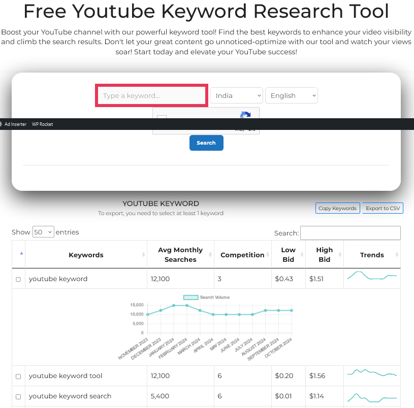The width and height of the screenshot is (414, 408).
Task: Open the Show entries dropdown
Action: (x=43, y=232)
